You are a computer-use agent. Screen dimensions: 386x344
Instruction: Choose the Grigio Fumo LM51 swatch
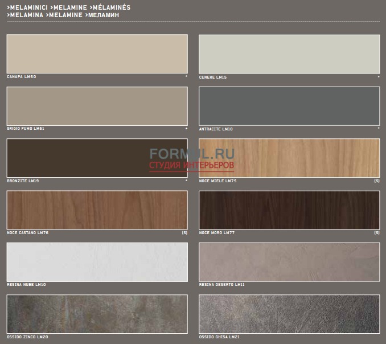click(97, 106)
